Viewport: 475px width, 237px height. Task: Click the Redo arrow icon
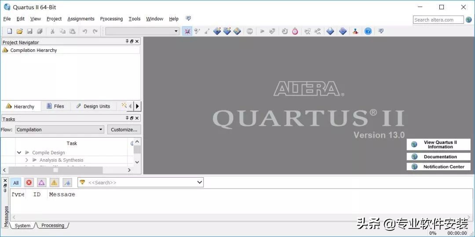(95, 31)
